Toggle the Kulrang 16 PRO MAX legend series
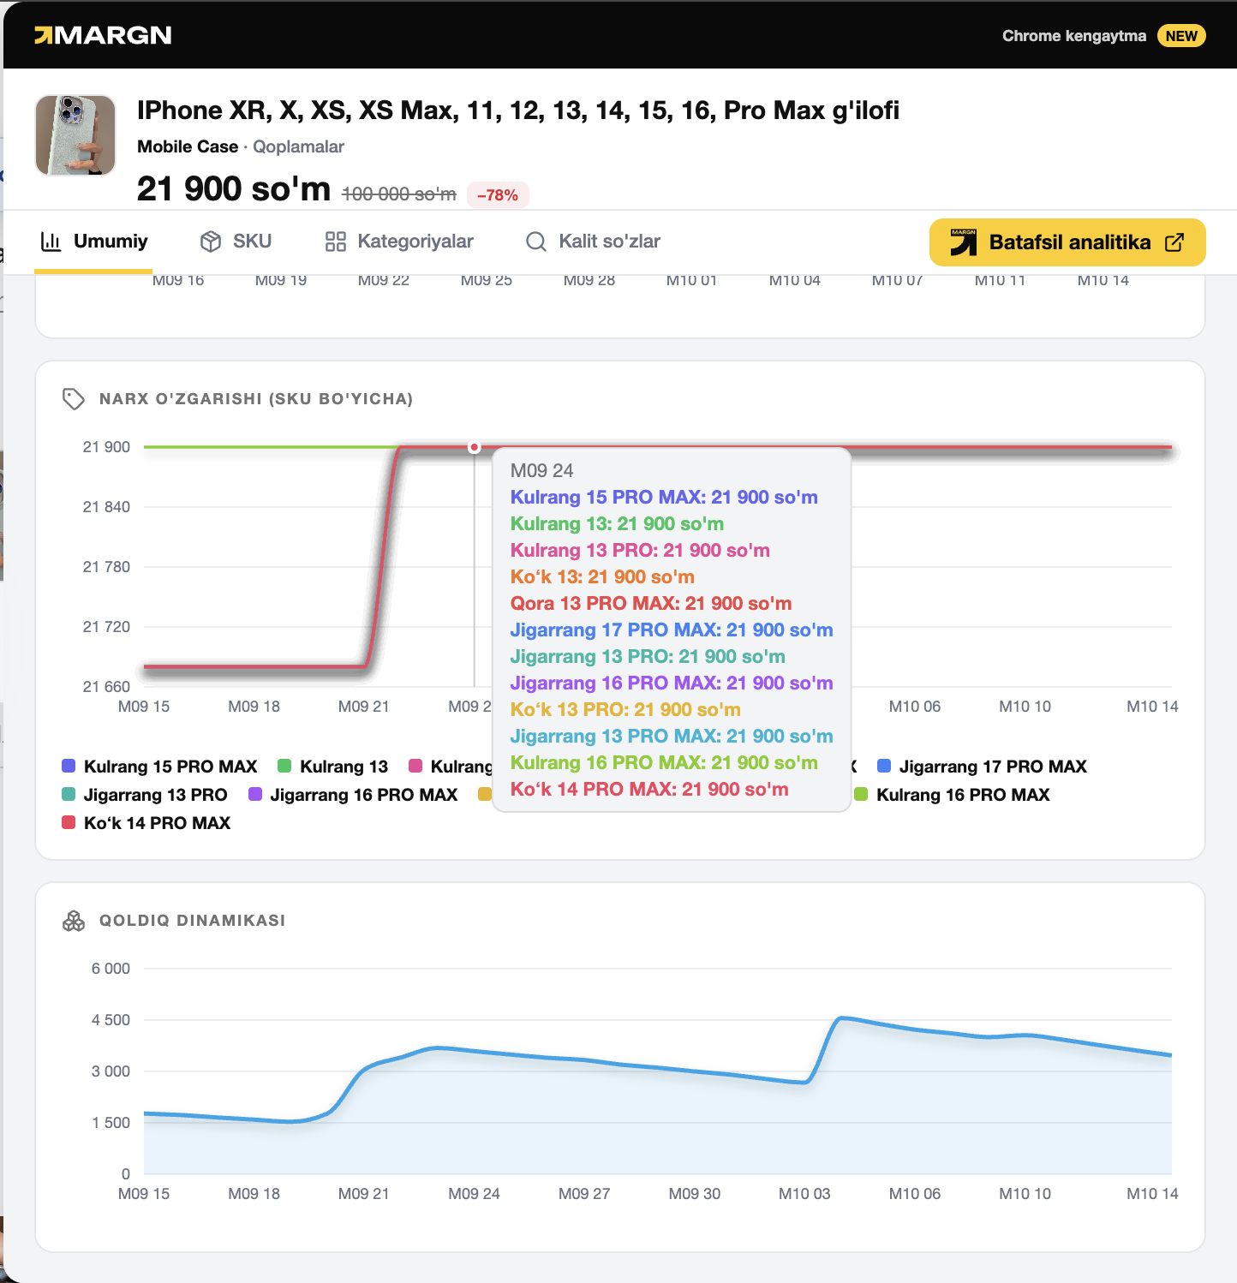 (952, 795)
